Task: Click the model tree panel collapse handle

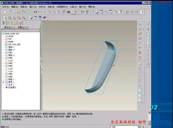Action: click(41, 61)
